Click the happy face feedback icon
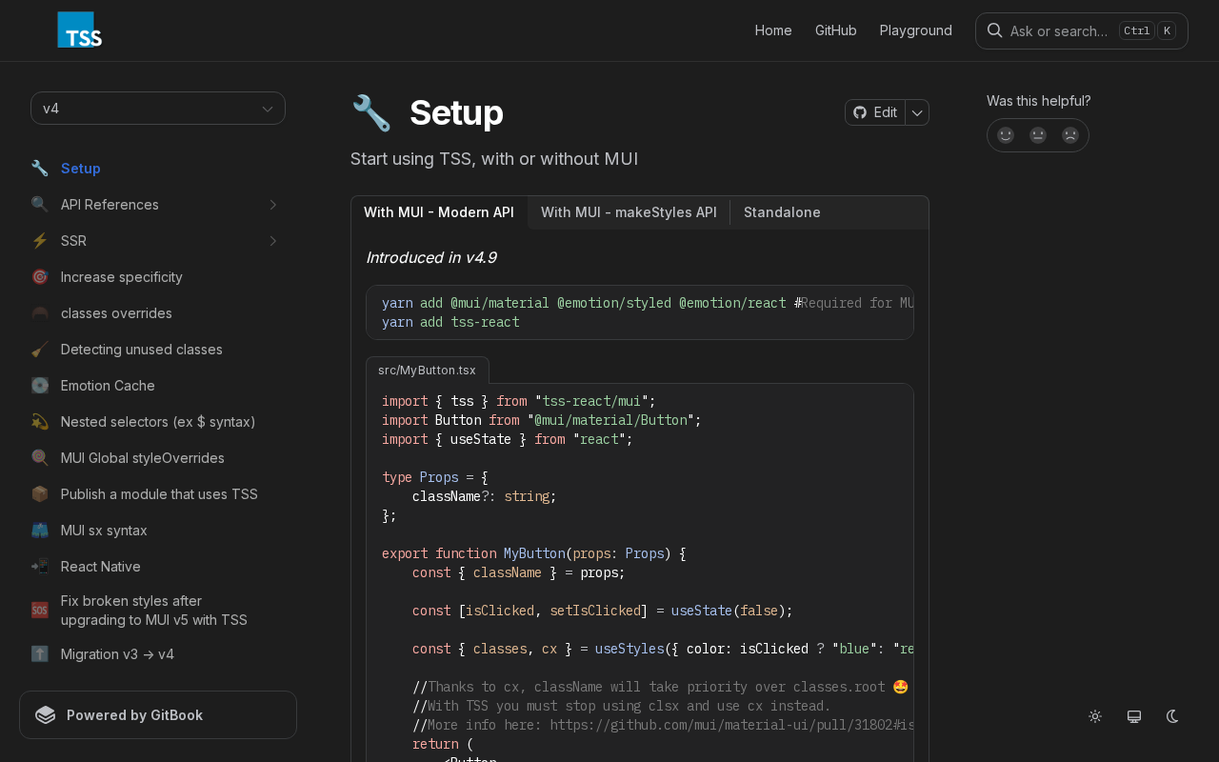This screenshot has width=1219, height=762. pos(1006,135)
